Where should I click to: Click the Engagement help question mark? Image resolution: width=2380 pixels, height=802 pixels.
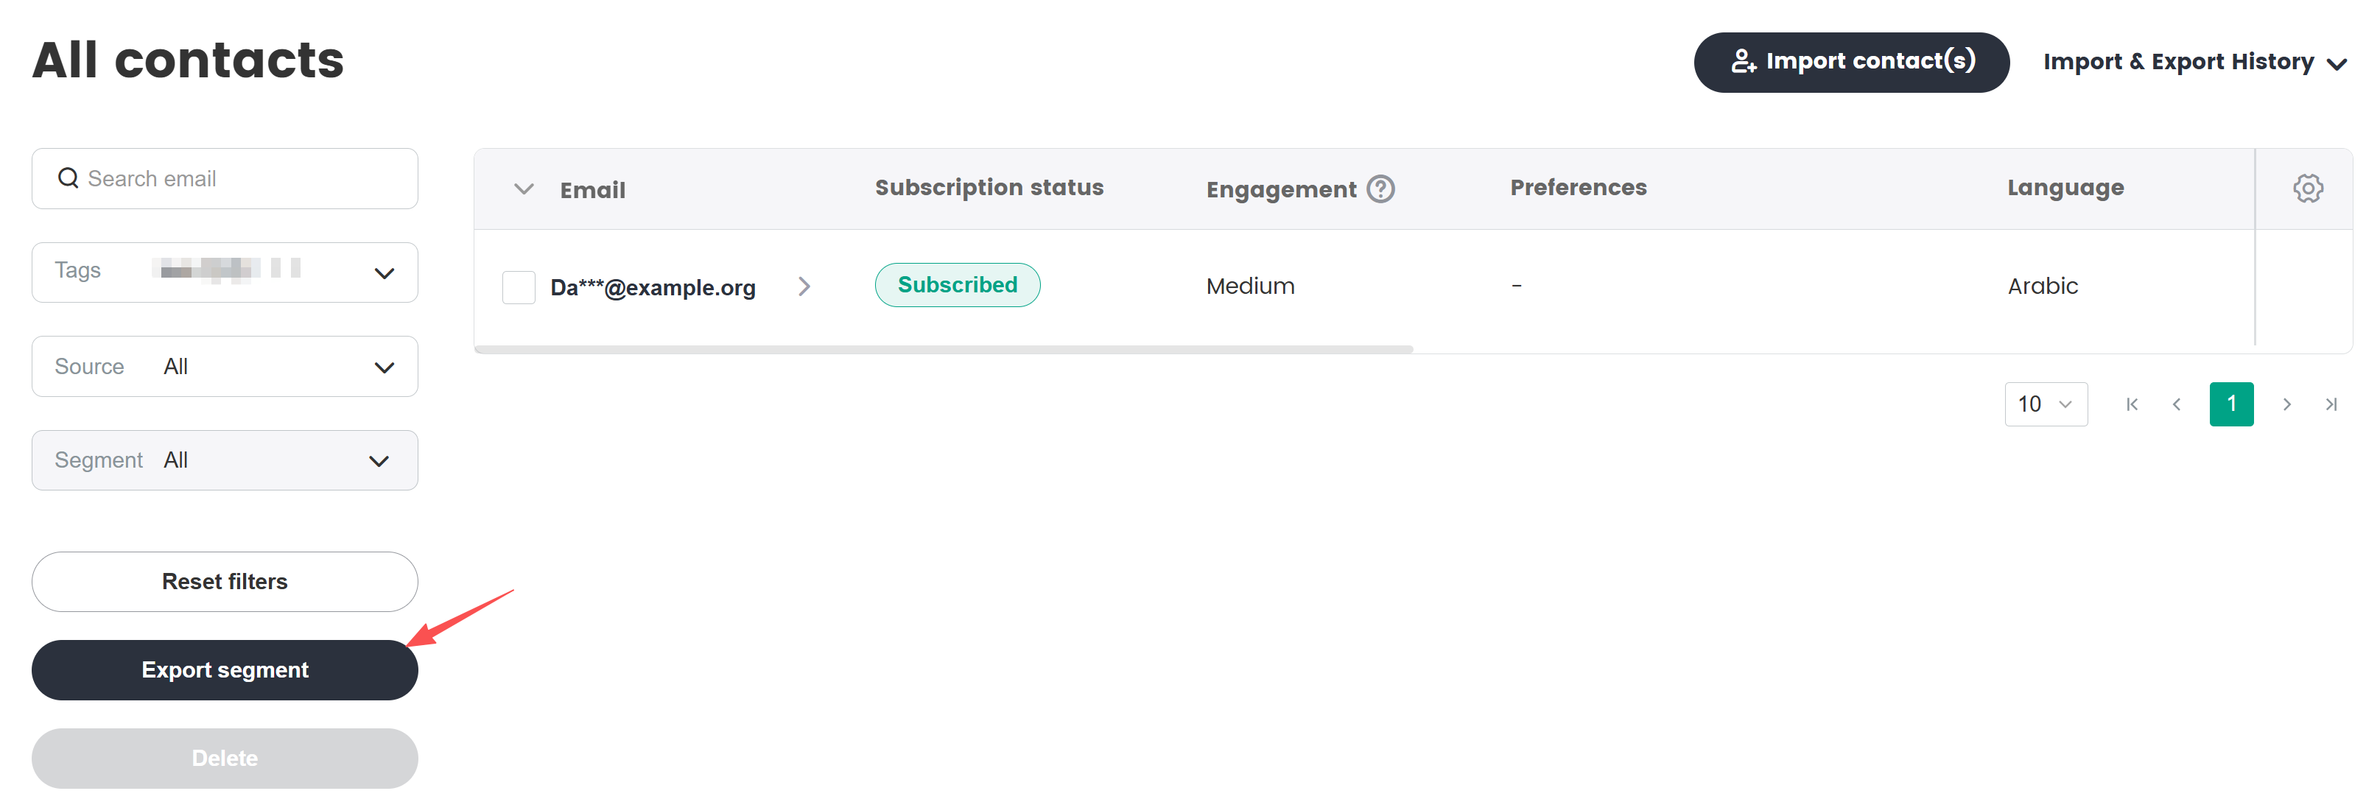[1380, 188]
